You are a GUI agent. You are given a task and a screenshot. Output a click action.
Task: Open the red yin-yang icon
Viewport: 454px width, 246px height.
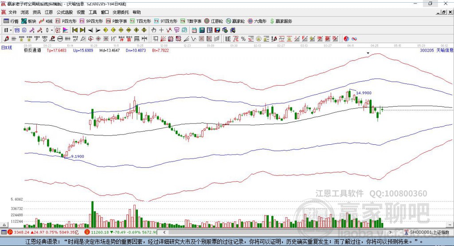click(346, 39)
